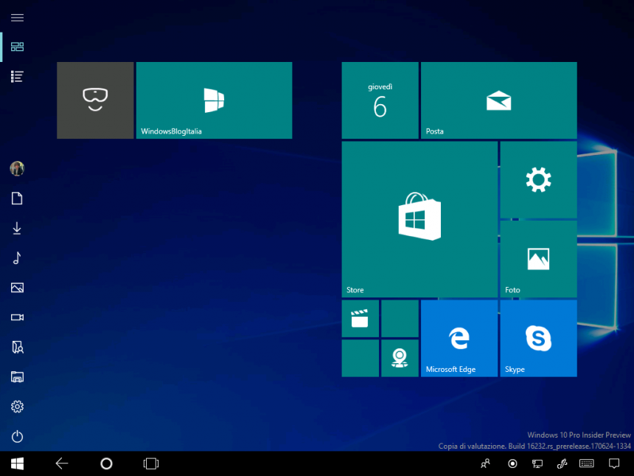Screen dimensions: 634x476
Task: Open the People icon in the tray
Action: click(485, 463)
